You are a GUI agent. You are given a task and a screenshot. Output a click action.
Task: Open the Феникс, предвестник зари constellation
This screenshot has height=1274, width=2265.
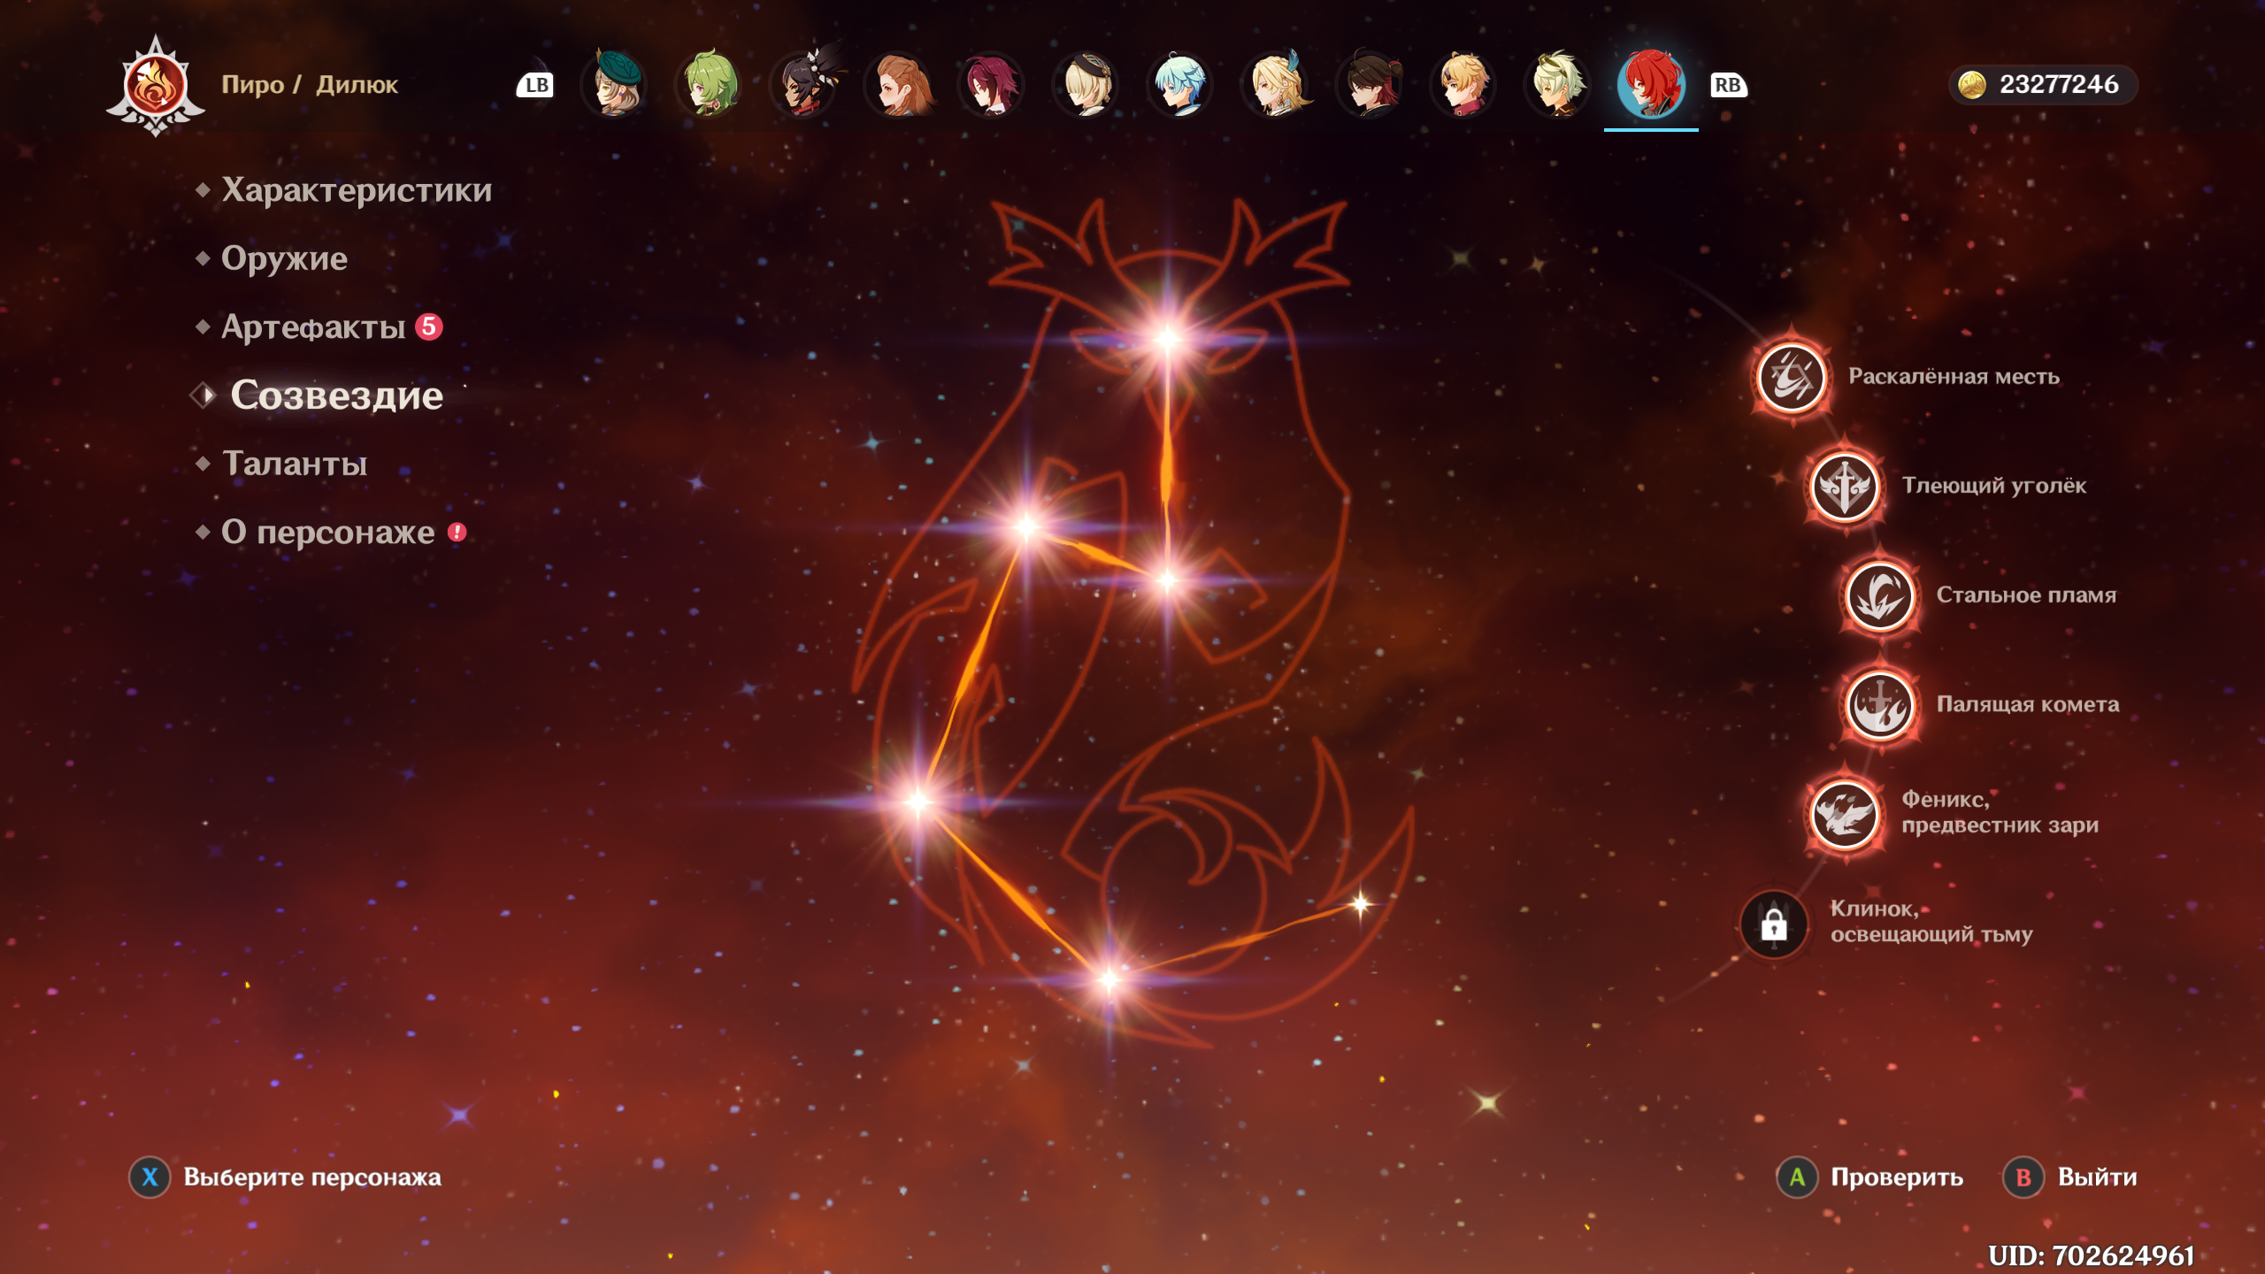(x=1845, y=814)
